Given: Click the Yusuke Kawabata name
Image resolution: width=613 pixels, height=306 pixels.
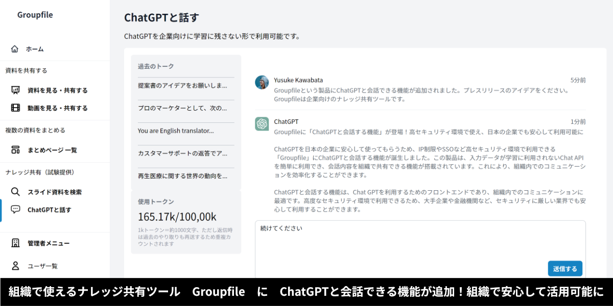Looking at the screenshot, I should (x=298, y=80).
